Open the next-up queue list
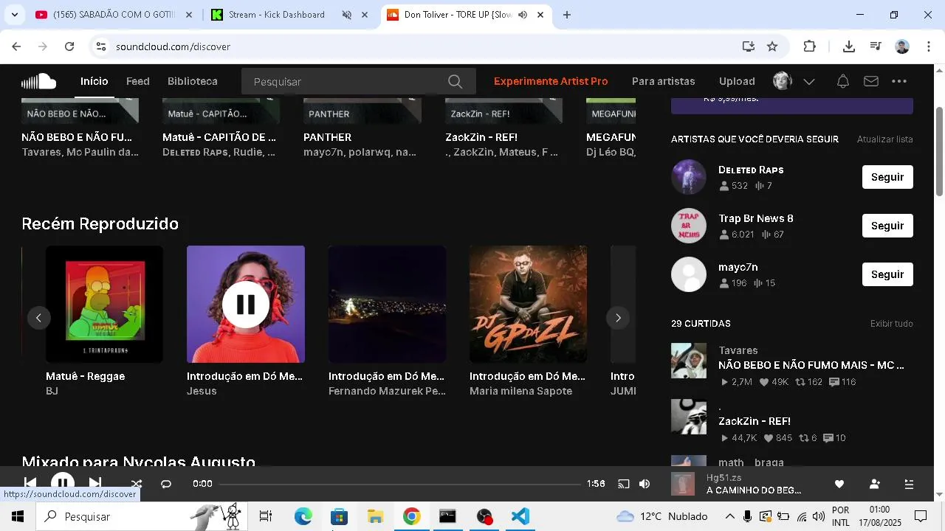The height and width of the screenshot is (531, 945). 909,484
